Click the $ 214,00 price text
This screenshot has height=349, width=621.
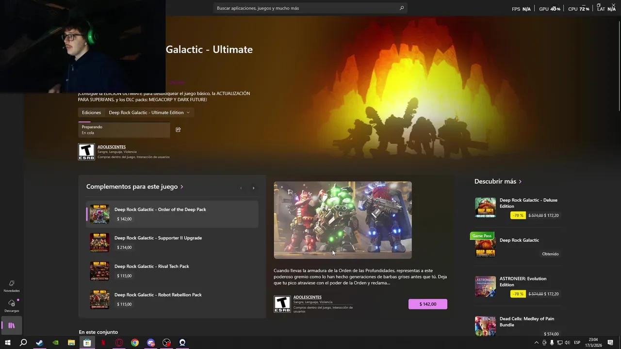[x=124, y=247]
